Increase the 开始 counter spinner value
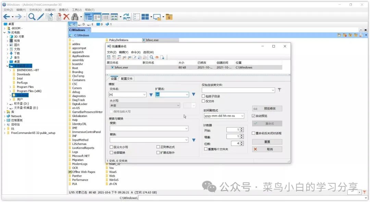370x202 pixels. pos(242,129)
